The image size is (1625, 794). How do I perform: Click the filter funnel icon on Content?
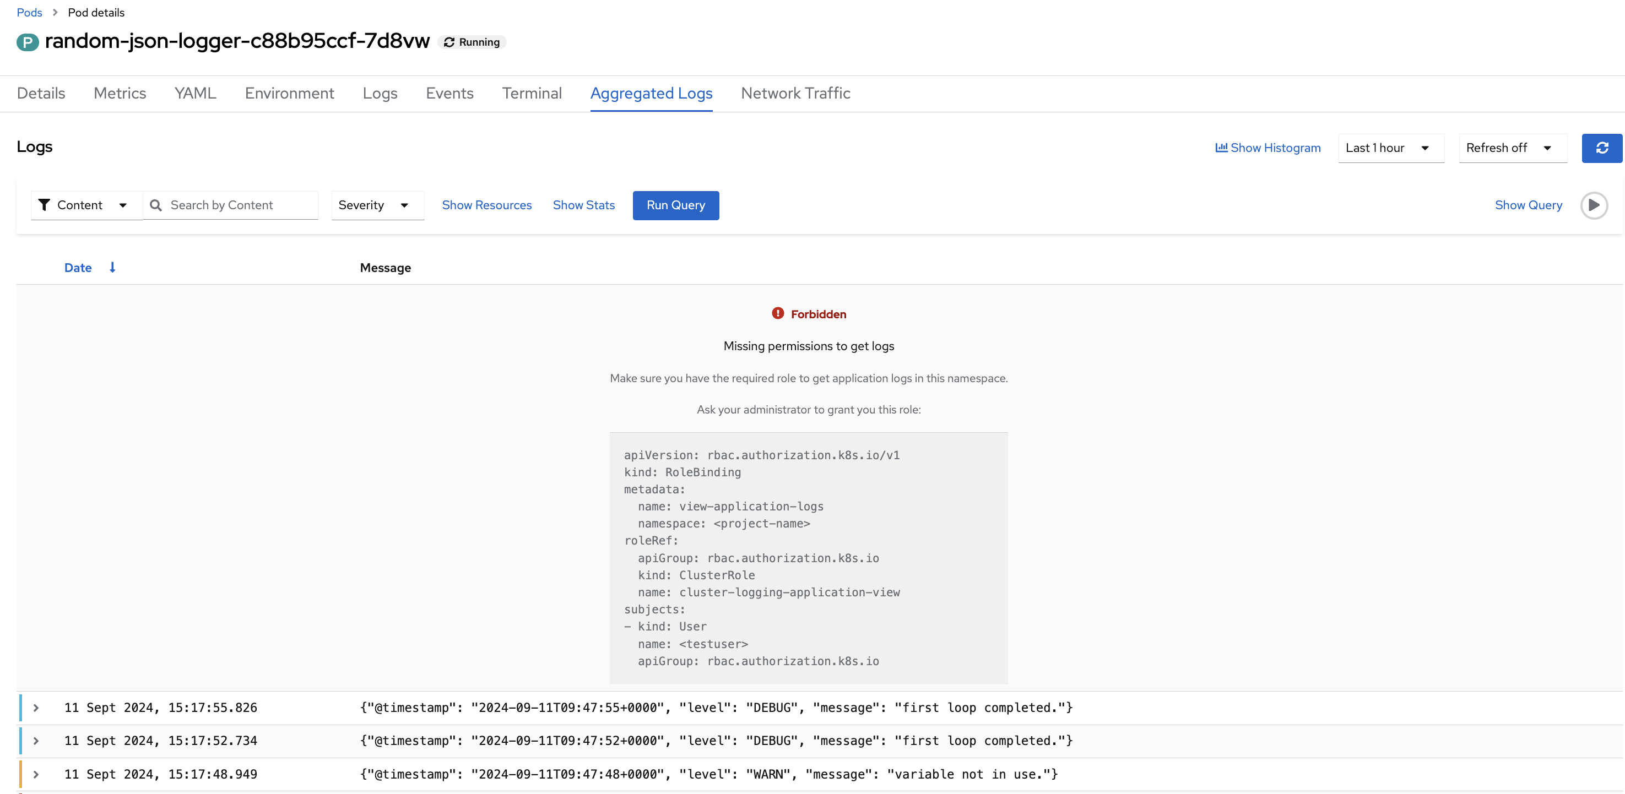coord(44,205)
